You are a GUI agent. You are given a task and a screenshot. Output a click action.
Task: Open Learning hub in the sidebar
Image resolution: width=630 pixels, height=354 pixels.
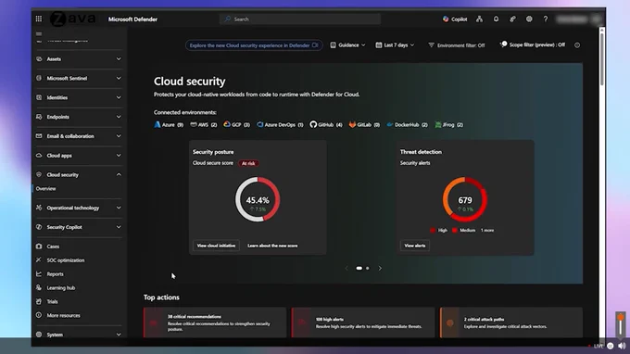click(x=60, y=287)
